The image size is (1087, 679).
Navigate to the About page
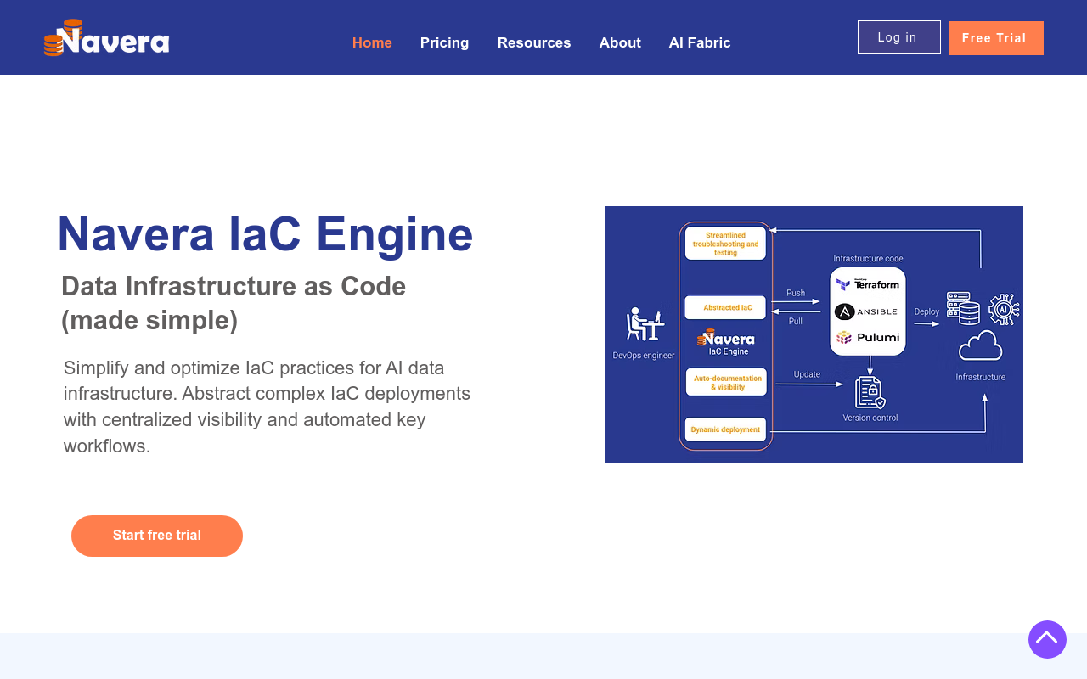coord(620,42)
